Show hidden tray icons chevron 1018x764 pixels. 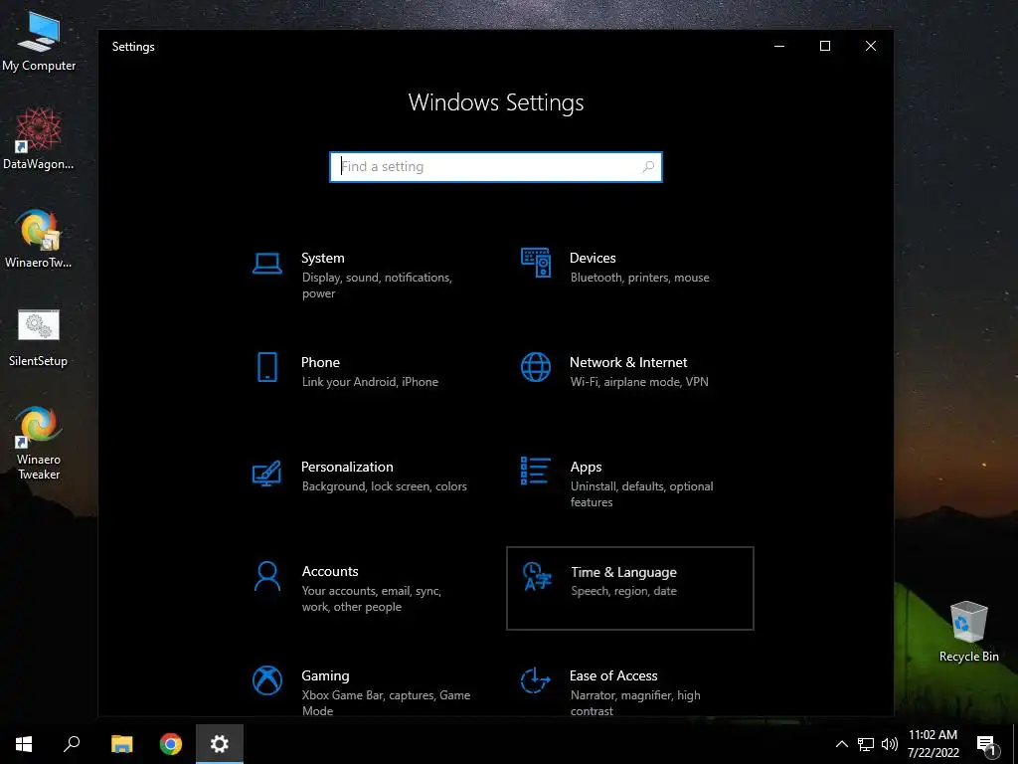click(x=841, y=744)
